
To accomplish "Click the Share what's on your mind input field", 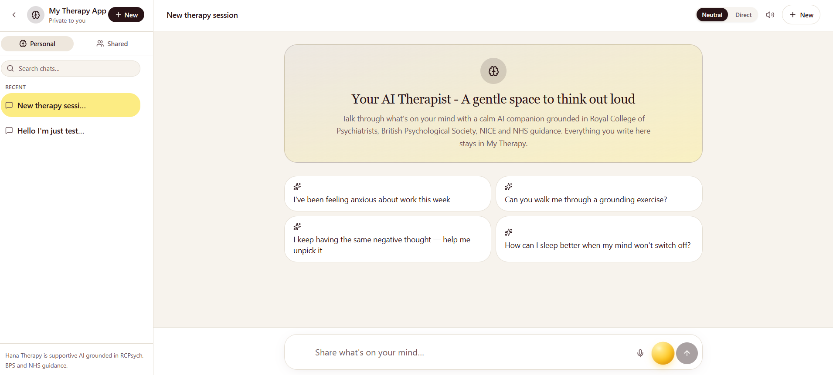I will click(x=436, y=352).
